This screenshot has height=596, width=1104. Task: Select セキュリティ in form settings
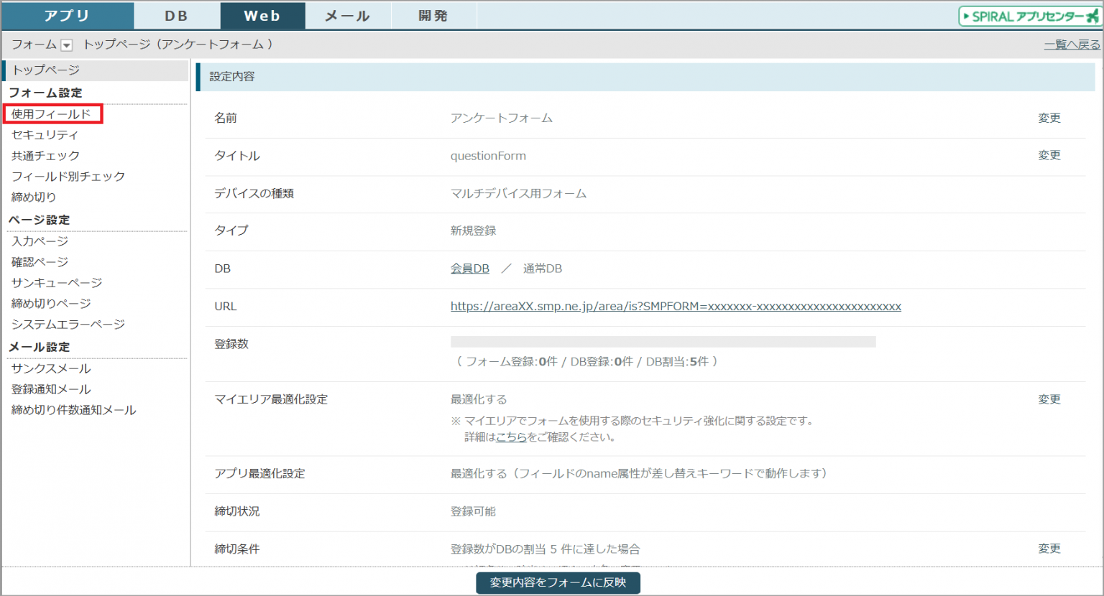tap(45, 135)
